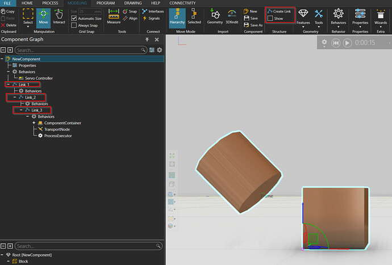Save the component
The image size is (392, 265).
point(251,19)
